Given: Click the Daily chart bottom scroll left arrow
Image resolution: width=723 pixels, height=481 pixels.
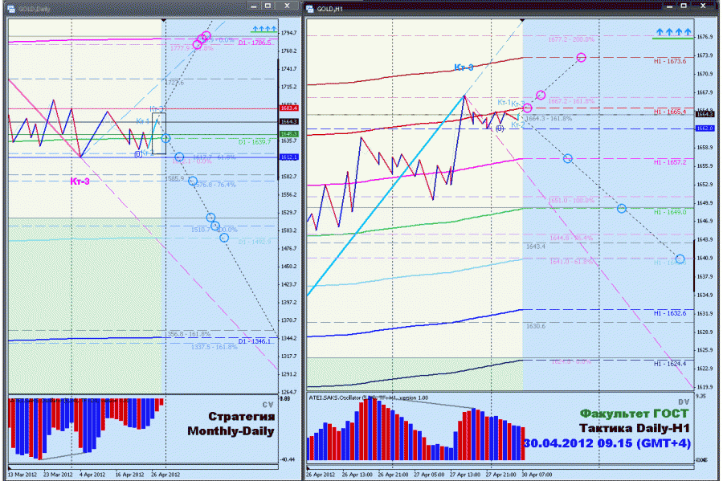Looking at the screenshot, I should click(x=10, y=467).
